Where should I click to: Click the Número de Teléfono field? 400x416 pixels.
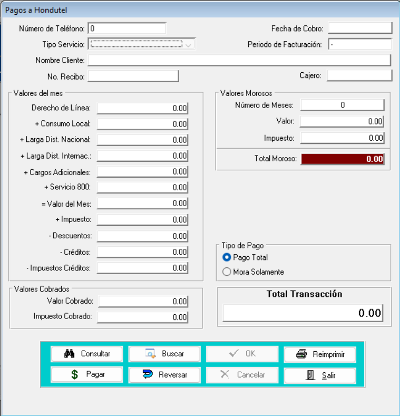[x=126, y=28]
